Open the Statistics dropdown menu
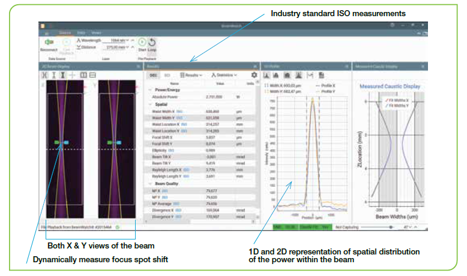The width and height of the screenshot is (467, 276). (x=223, y=75)
